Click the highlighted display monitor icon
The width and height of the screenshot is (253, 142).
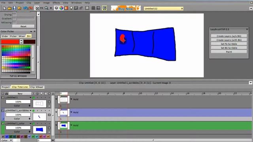point(104,8)
